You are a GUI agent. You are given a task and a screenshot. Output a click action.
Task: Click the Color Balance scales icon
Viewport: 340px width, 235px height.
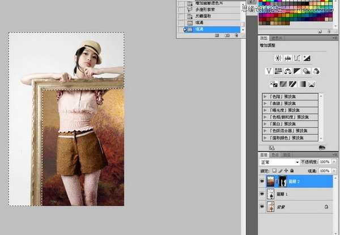tap(288, 71)
